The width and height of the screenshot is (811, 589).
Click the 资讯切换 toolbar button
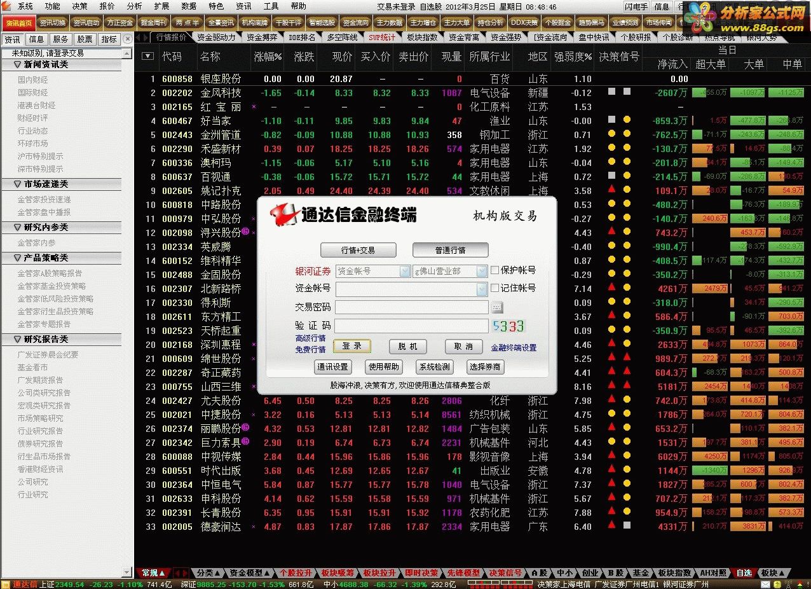[52, 22]
